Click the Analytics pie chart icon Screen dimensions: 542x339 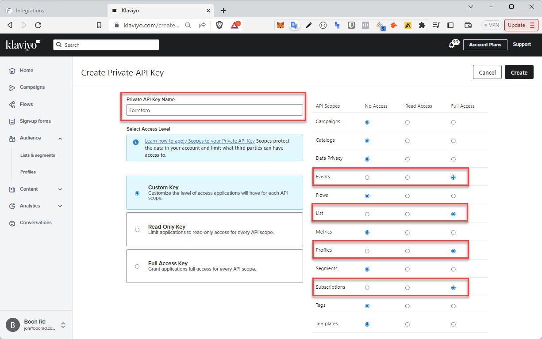(x=12, y=206)
